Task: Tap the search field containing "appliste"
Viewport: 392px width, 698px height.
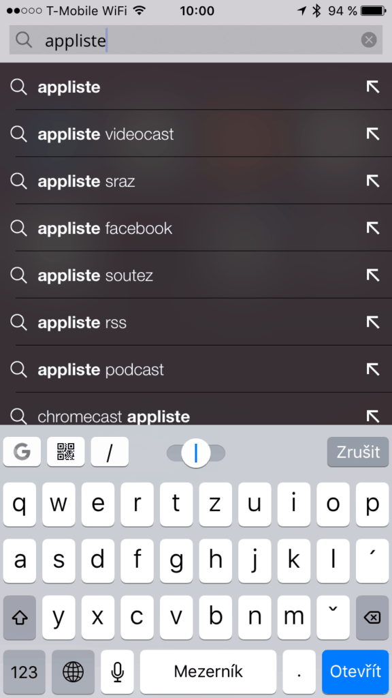Action: click(196, 40)
